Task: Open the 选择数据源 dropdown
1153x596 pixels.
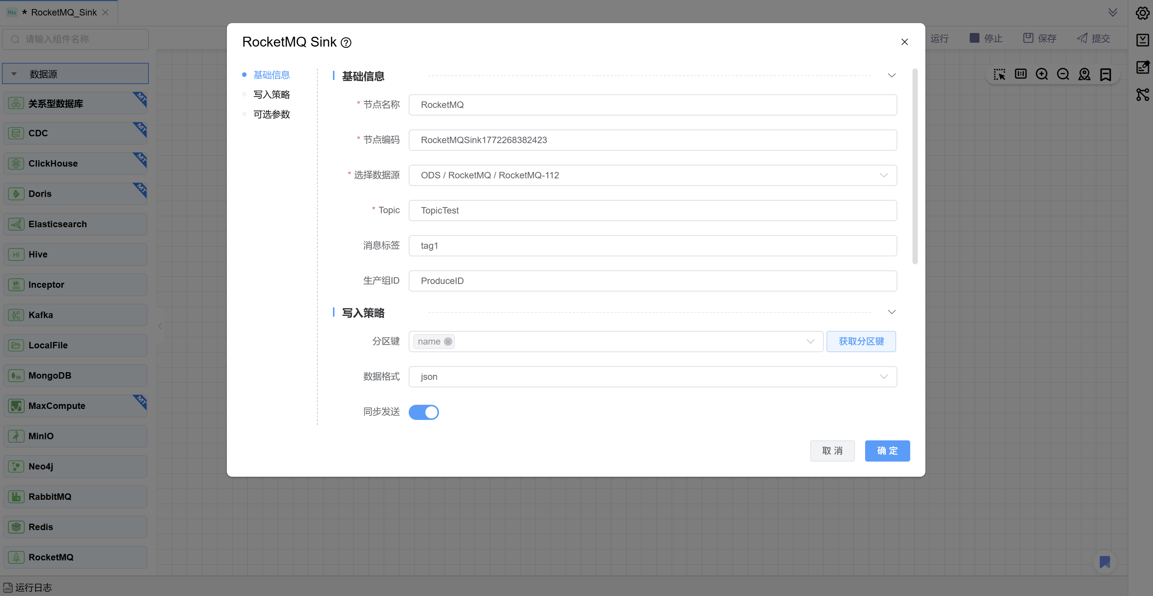Action: pyautogui.click(x=652, y=175)
